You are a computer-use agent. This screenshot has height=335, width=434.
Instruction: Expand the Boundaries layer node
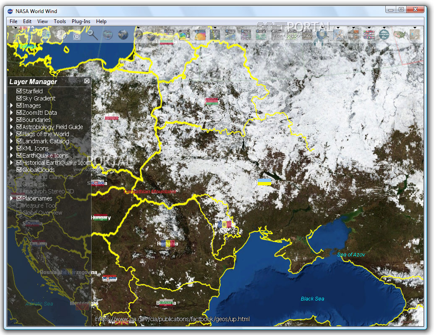(x=11, y=120)
